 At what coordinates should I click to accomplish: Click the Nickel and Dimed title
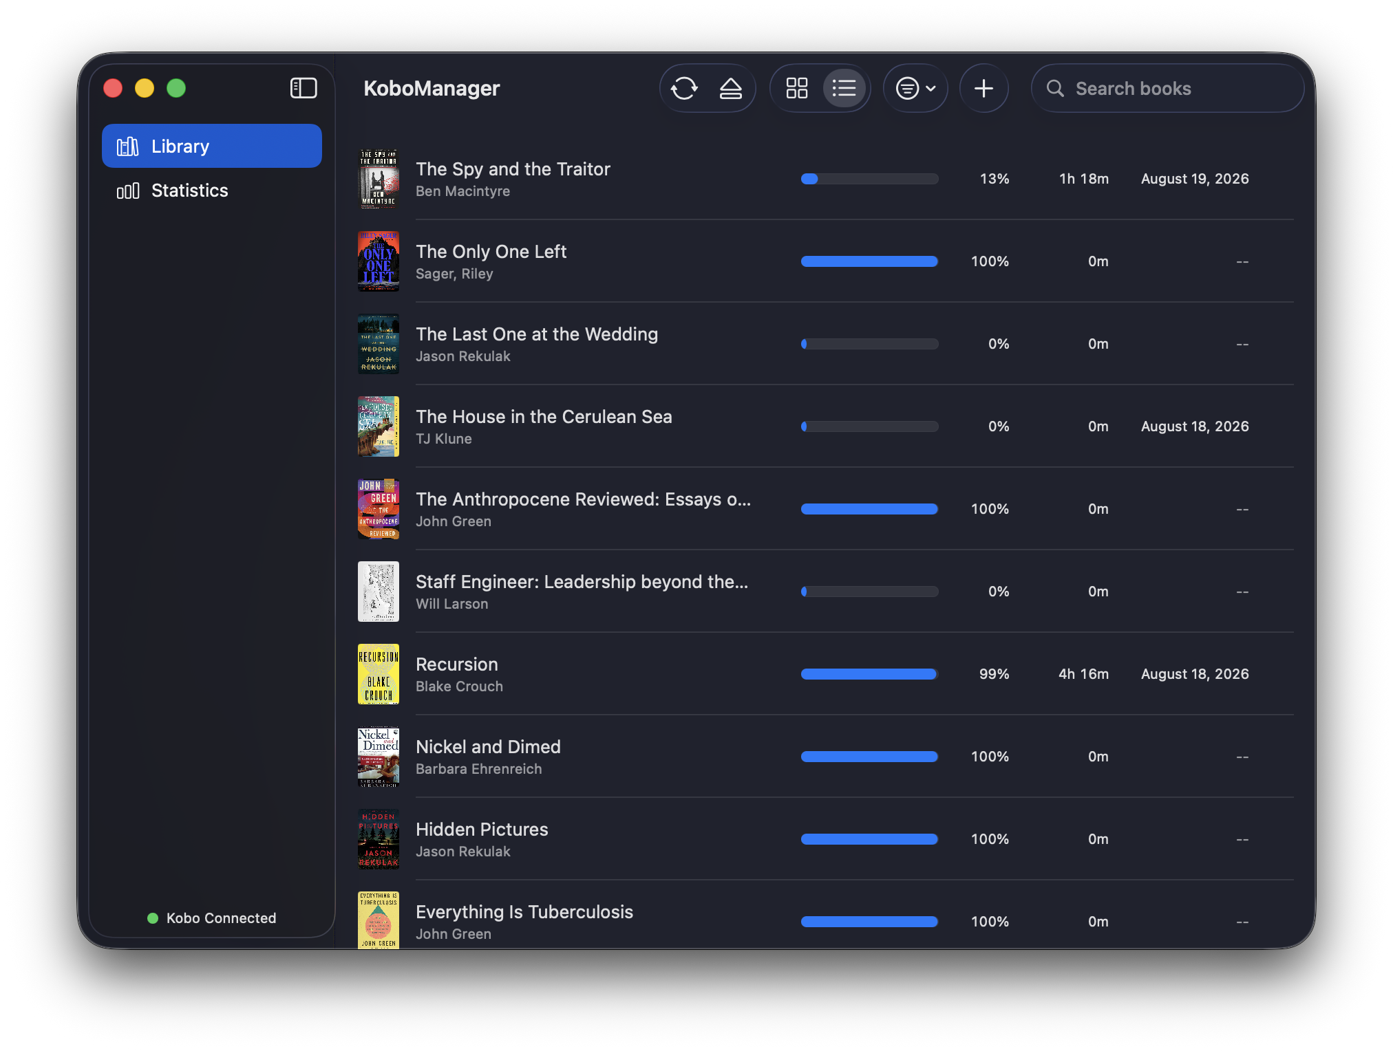point(488,747)
